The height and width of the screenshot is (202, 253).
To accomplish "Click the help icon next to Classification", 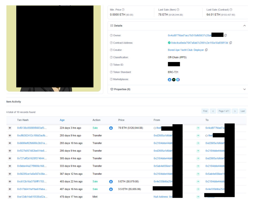I will (x=111, y=57).
